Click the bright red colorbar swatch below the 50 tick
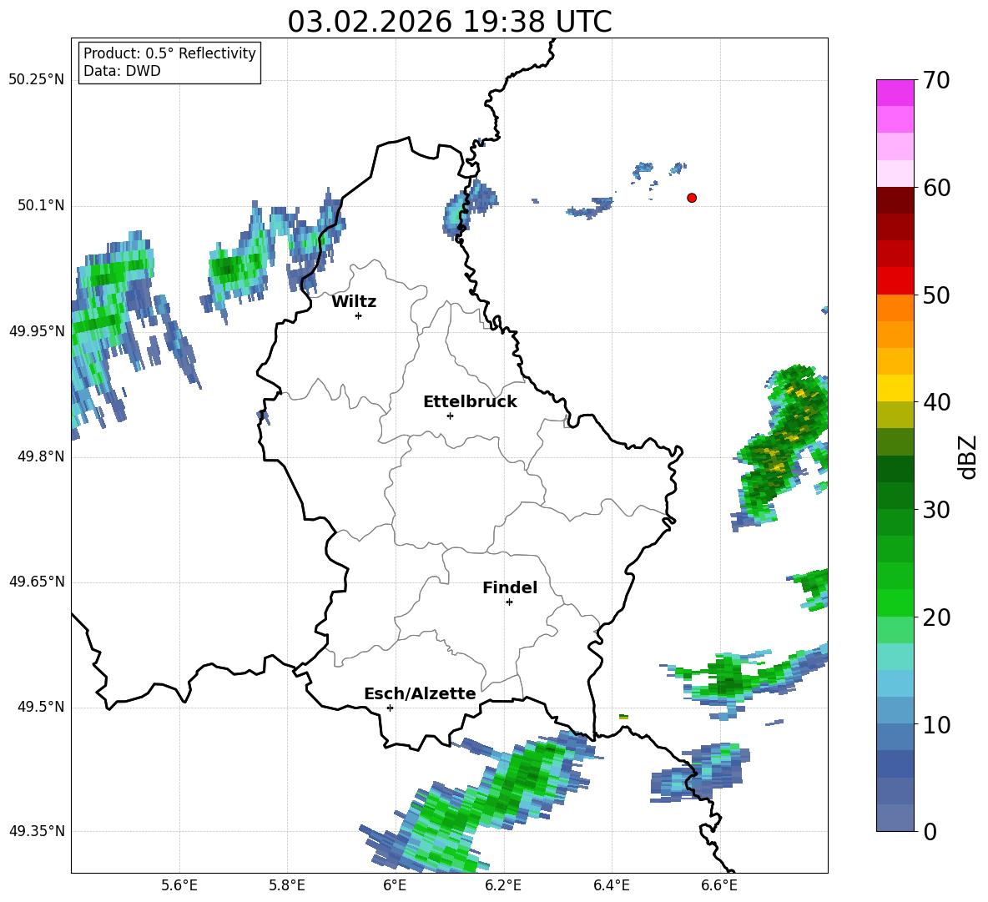988x902 pixels. pos(895,281)
